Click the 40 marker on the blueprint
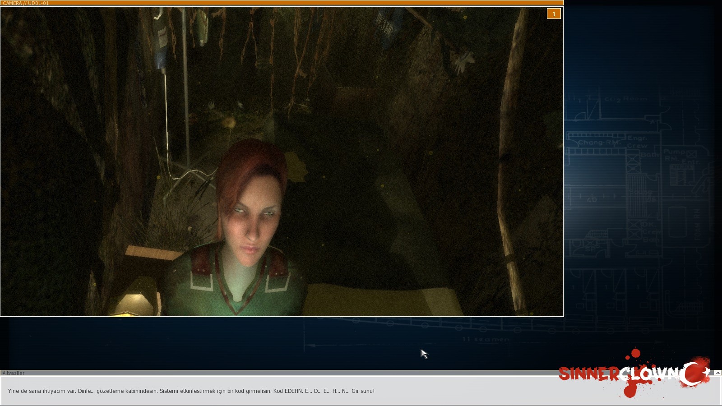The image size is (722, 406). (592, 199)
